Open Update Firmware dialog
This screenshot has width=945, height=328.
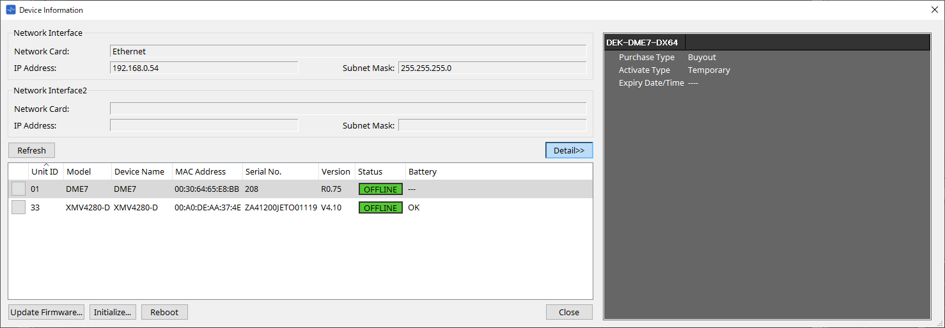[x=46, y=312]
